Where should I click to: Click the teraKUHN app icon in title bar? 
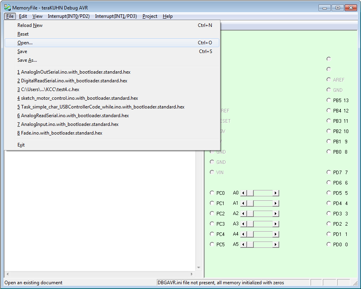[x=7, y=8]
